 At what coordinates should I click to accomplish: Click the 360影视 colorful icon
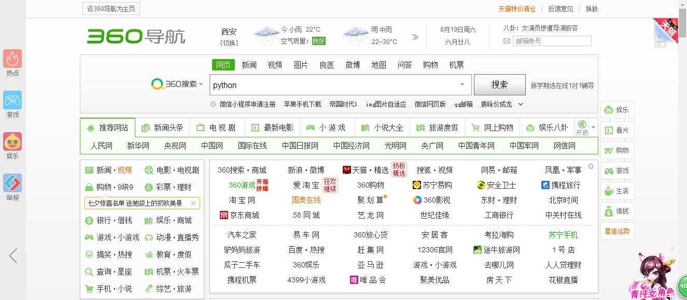[417, 200]
